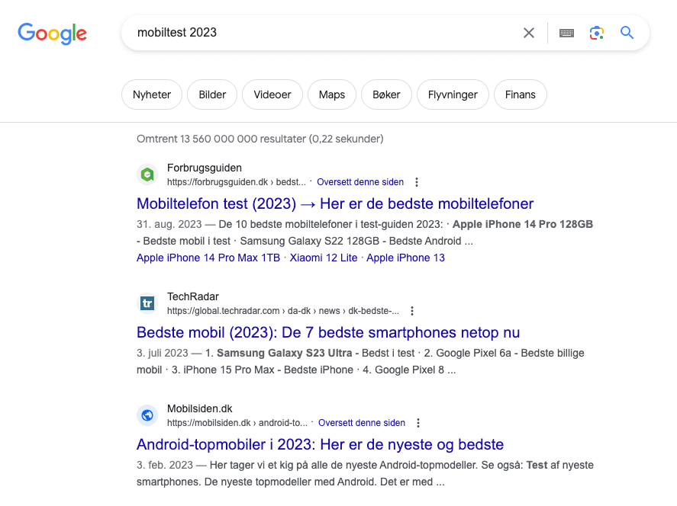
Task: Open the Xiaomi 12 Lite sitelink
Action: pos(324,258)
